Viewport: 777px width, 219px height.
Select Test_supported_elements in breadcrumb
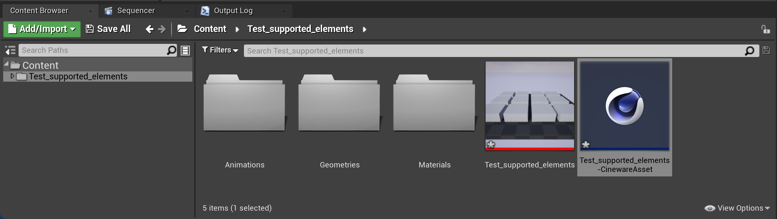(300, 29)
